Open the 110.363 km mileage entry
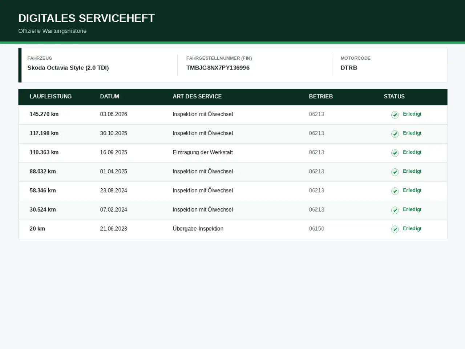Viewport: 465px width, 349px height. (x=44, y=152)
